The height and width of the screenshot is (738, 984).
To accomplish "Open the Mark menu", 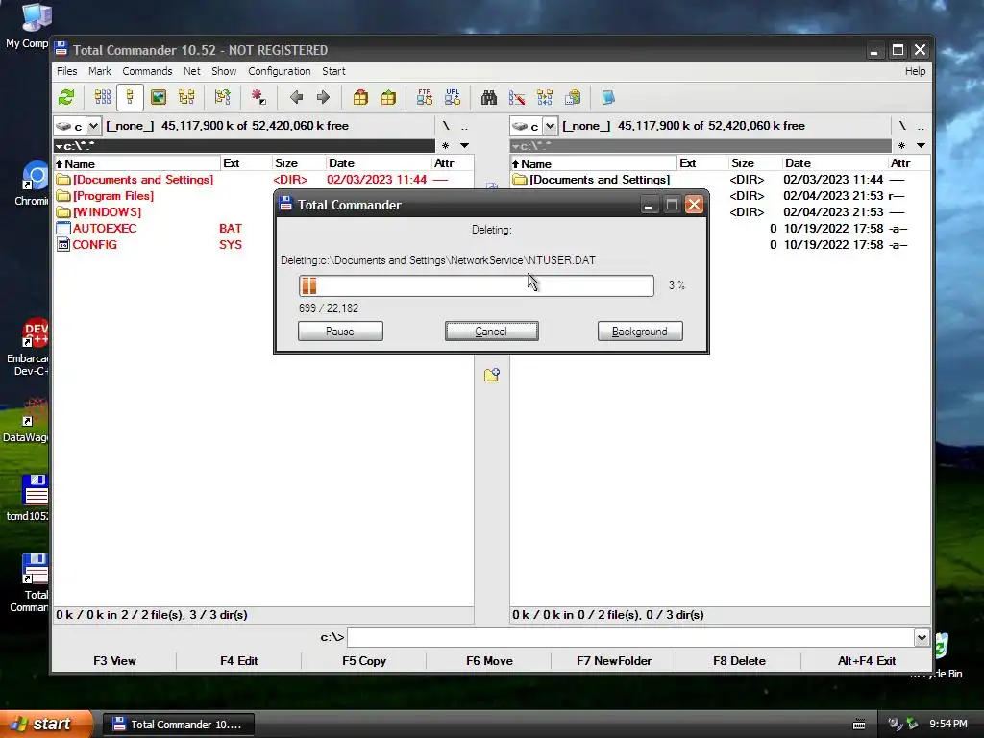I will (99, 71).
